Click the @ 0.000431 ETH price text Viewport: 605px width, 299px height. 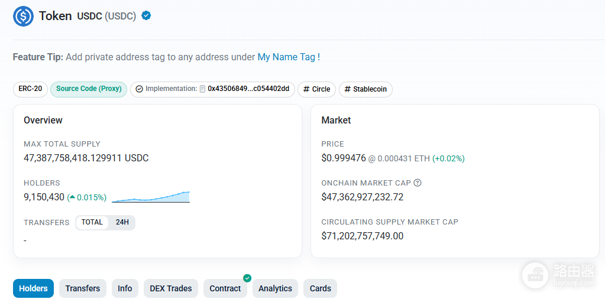pos(399,158)
